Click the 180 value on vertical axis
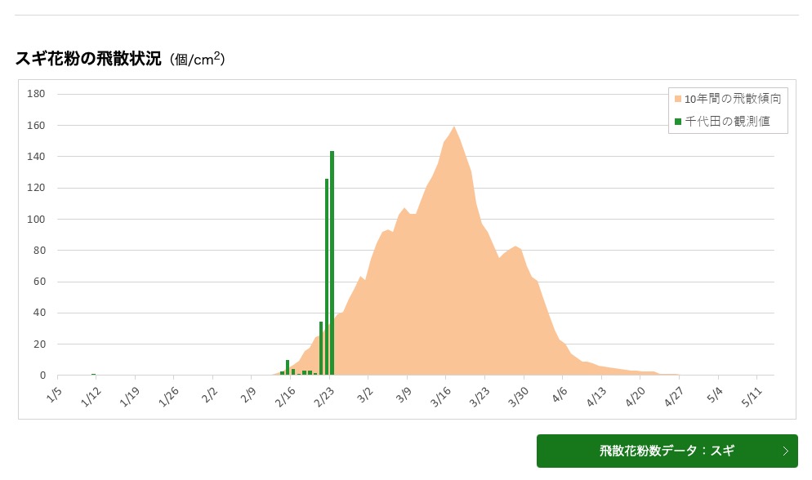Screen dimensions: 812x480 pos(36,94)
